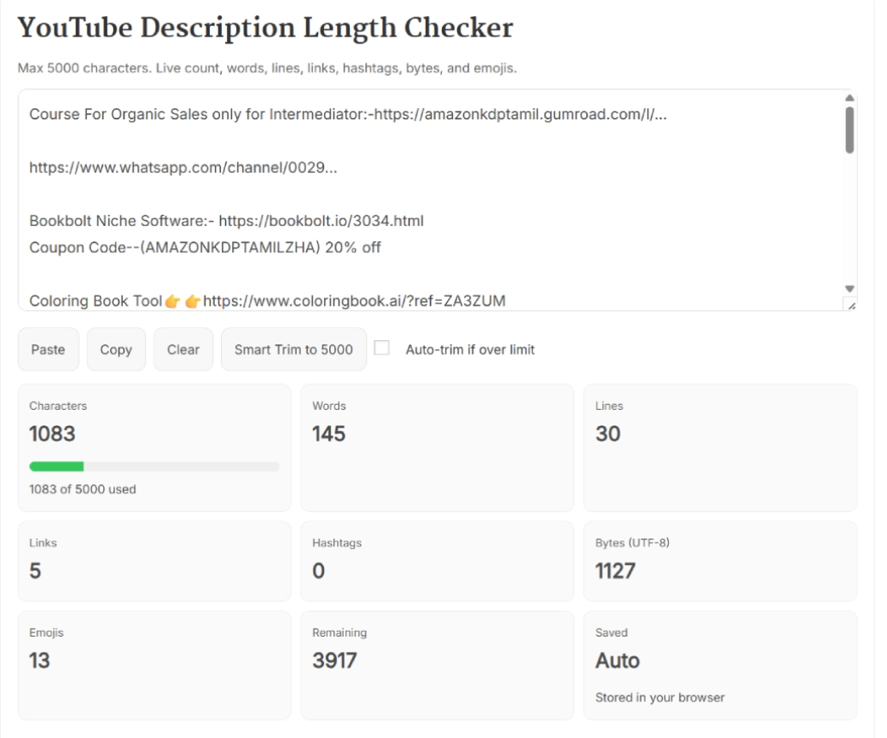Screen dimensions: 887x738
Task: Click the Emojis count 13
Action: click(39, 660)
